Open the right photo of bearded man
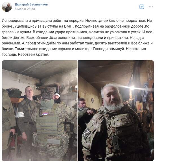175x164 pixels. 116,111
